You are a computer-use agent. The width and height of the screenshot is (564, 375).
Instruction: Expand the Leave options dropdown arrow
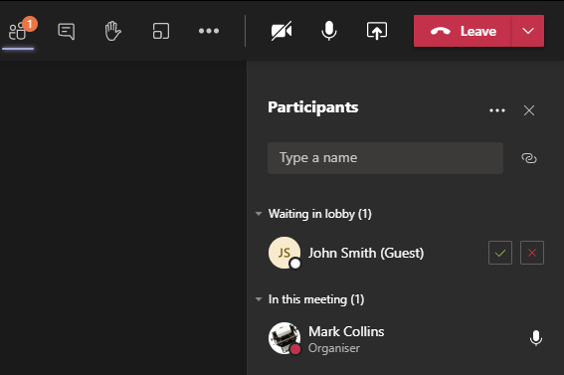(x=528, y=31)
